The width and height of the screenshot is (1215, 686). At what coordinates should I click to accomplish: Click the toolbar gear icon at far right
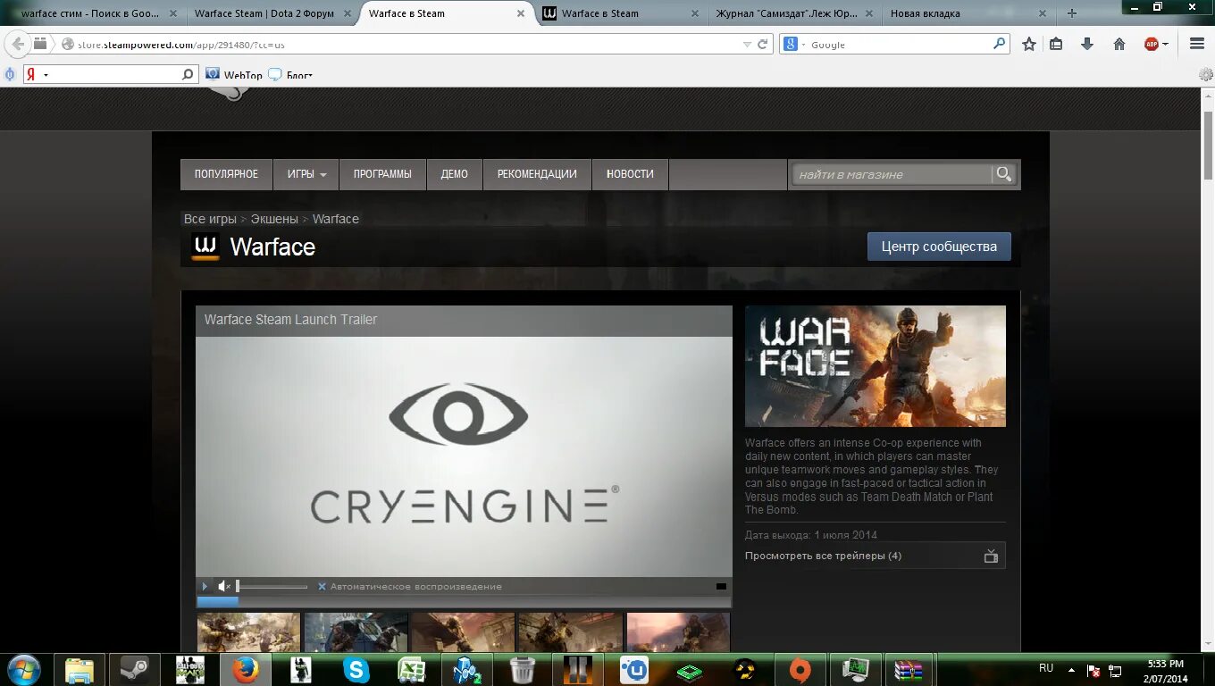(x=1205, y=75)
